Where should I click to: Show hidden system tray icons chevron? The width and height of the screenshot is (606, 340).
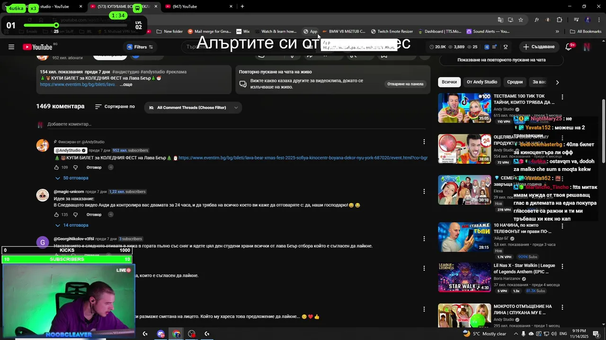click(515, 334)
